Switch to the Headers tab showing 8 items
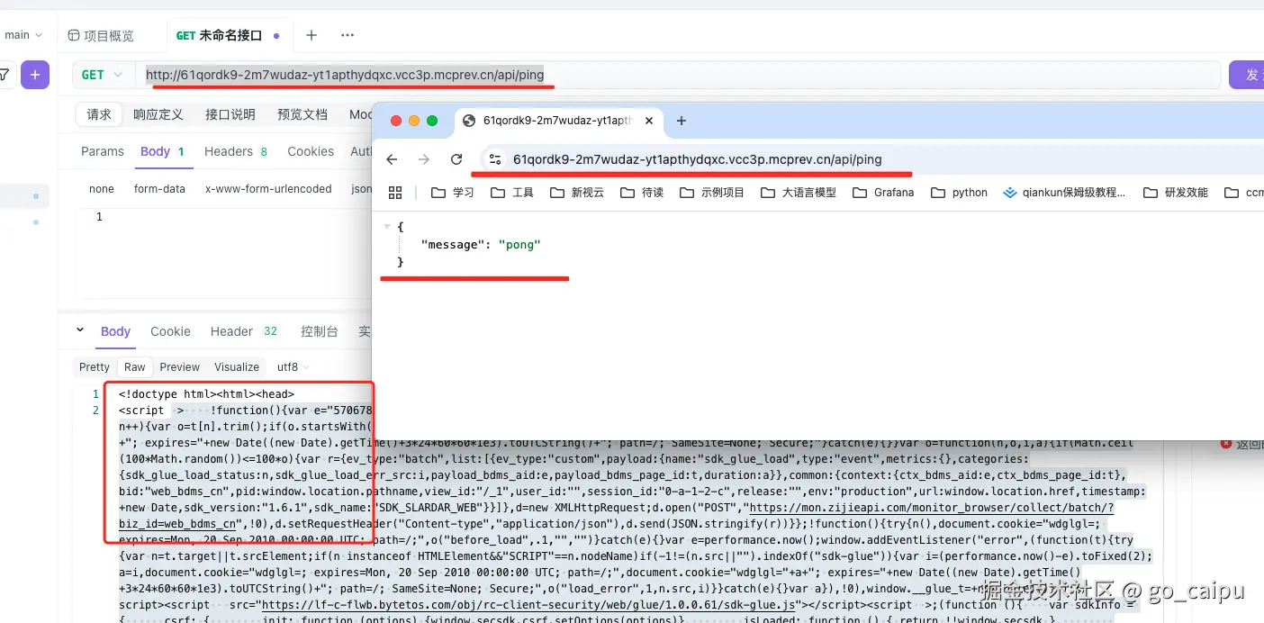Screen dimensions: 1264x623 (235, 151)
